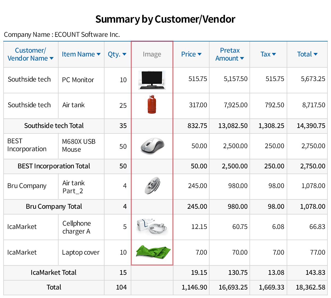
Task: Open the Item Name sort dropdown
Action: tap(81, 54)
